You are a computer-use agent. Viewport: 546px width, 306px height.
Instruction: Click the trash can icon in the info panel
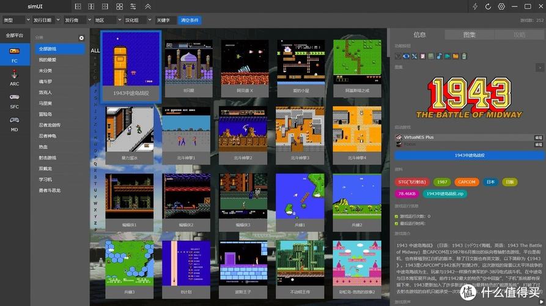[463, 56]
